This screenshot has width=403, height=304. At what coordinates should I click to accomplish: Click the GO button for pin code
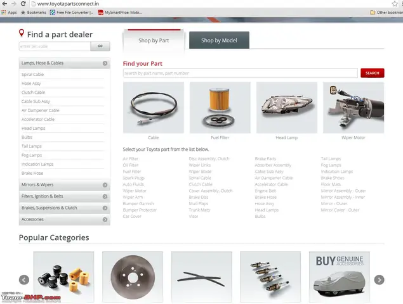pyautogui.click(x=100, y=46)
